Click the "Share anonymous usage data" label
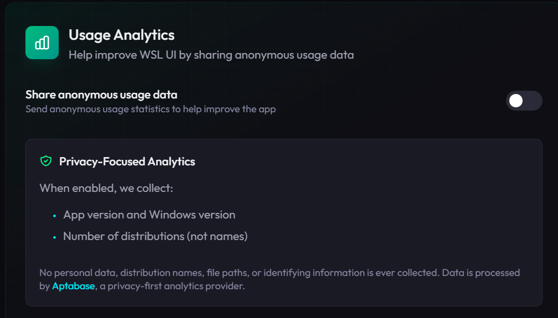Screen dimensions: 558x318 coord(101,95)
